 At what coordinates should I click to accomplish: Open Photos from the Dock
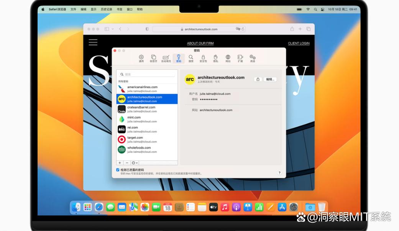pyautogui.click(x=145, y=207)
